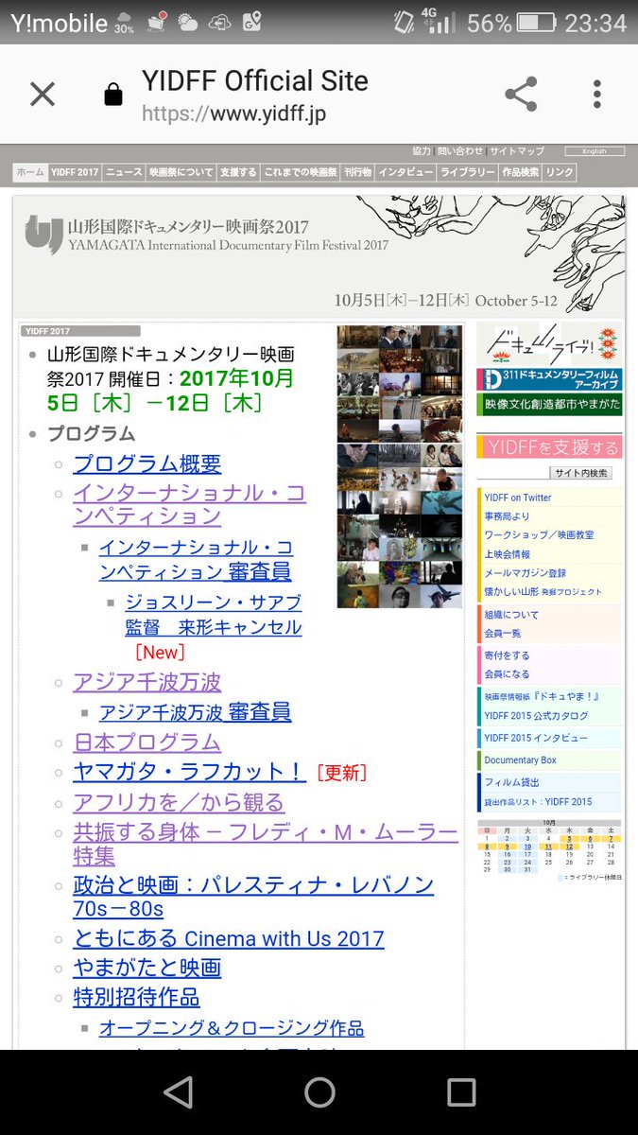Open the YIDFF 2017 navigation tab

tap(75, 172)
